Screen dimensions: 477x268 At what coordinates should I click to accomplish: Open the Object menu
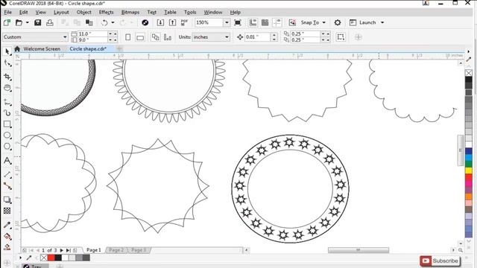84,12
